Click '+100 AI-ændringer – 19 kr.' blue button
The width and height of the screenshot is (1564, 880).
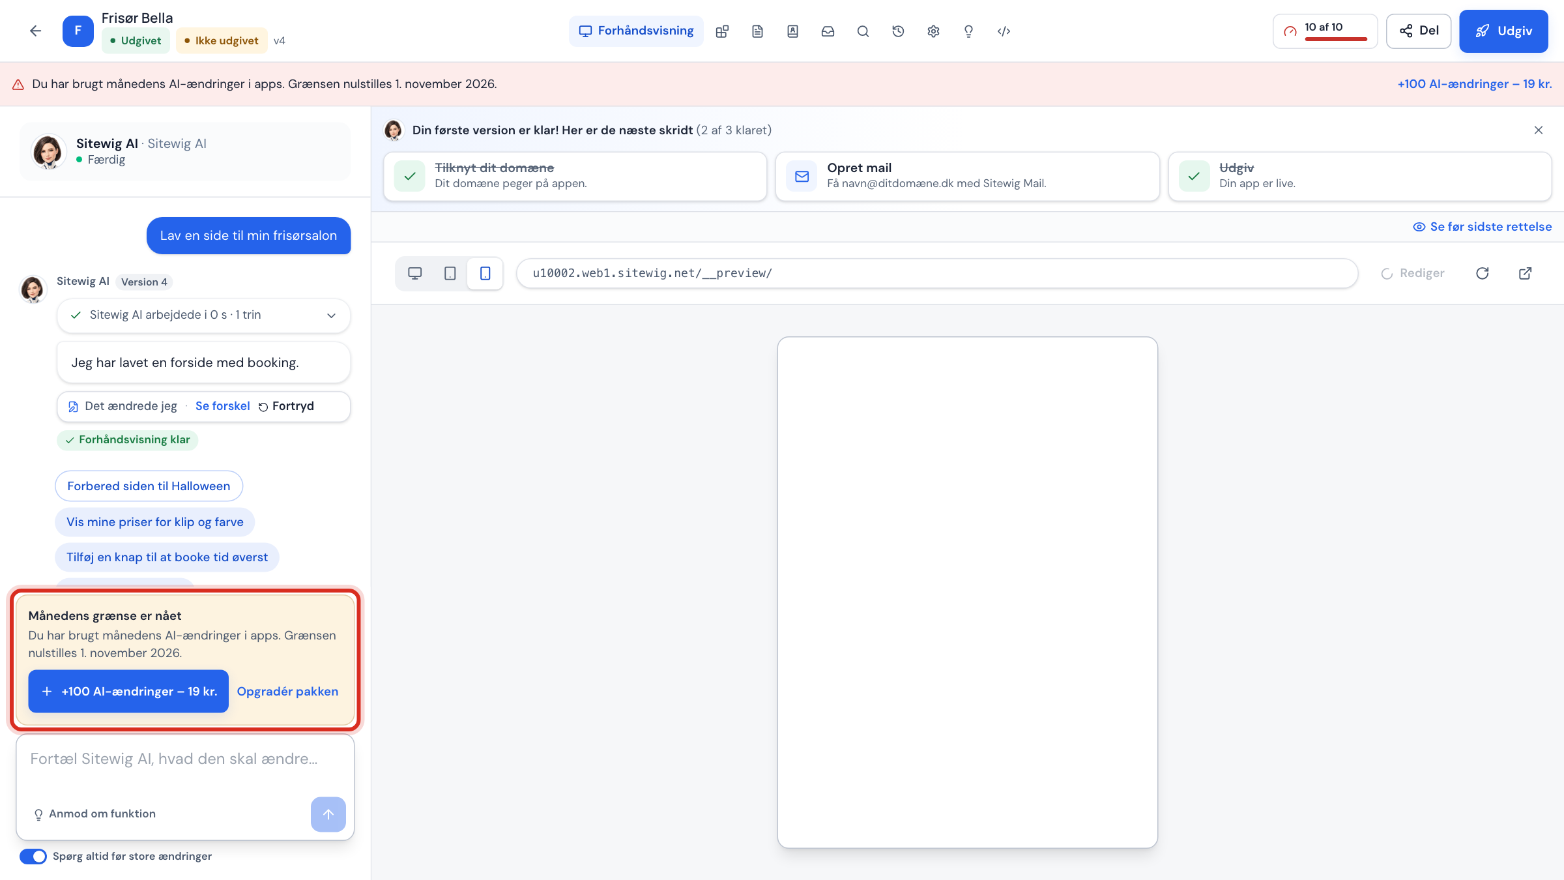(128, 691)
